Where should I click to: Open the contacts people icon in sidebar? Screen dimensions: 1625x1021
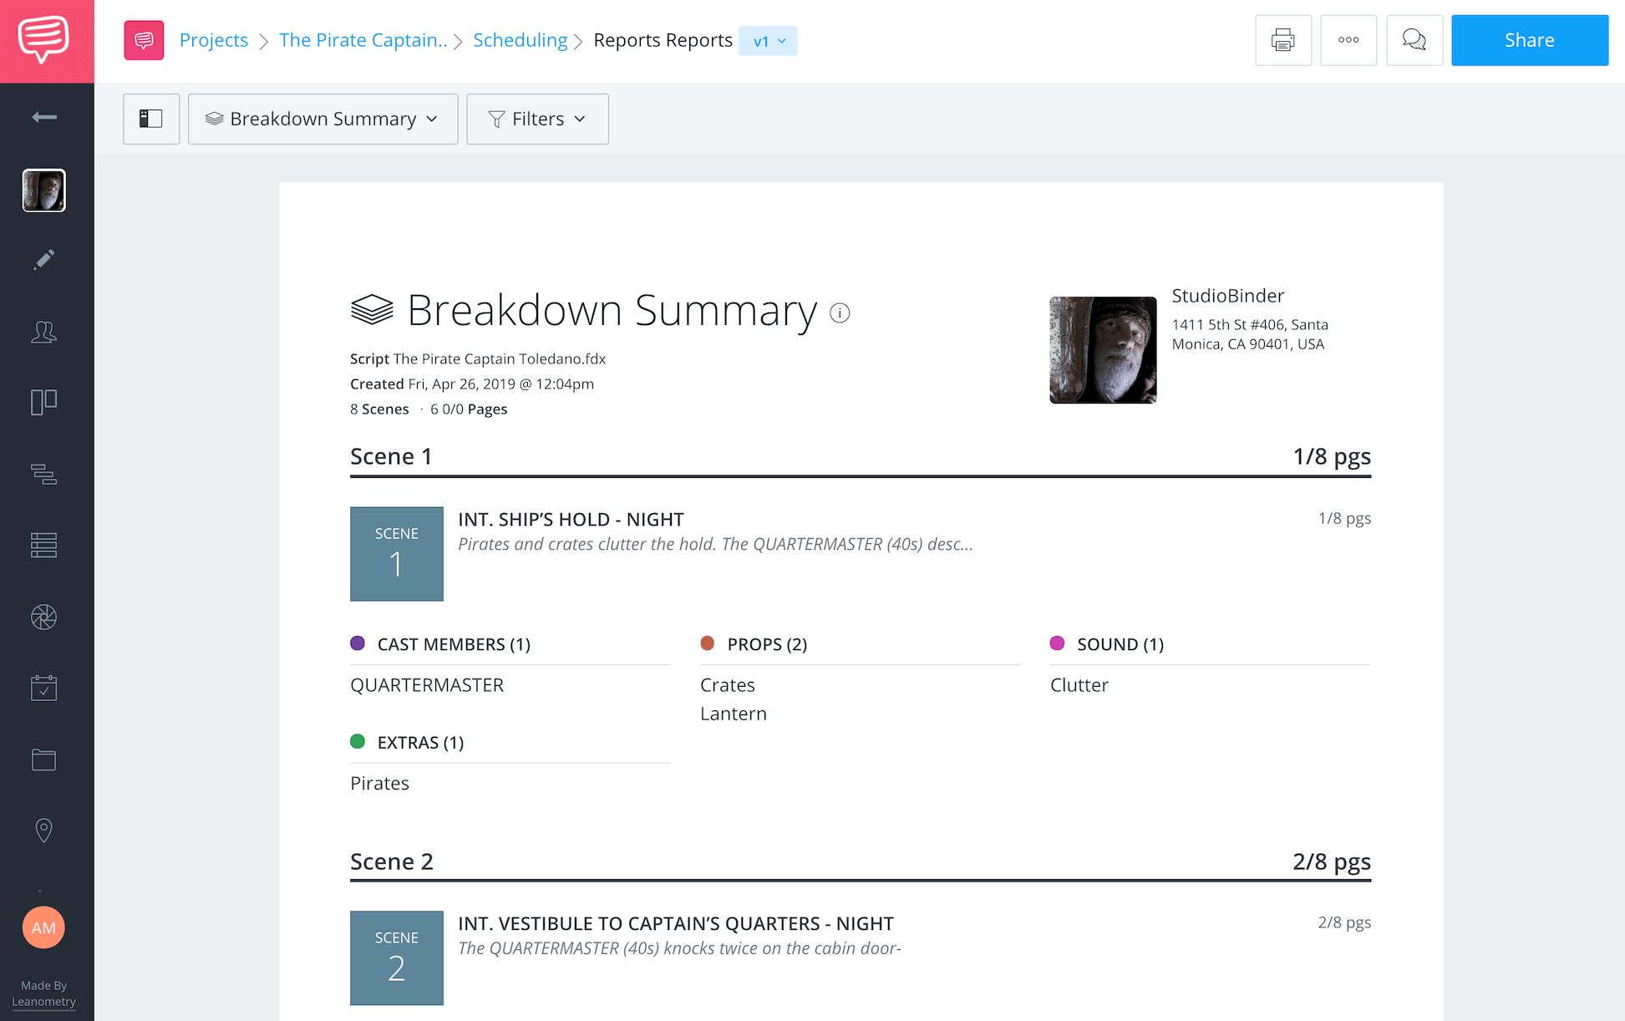coord(44,332)
